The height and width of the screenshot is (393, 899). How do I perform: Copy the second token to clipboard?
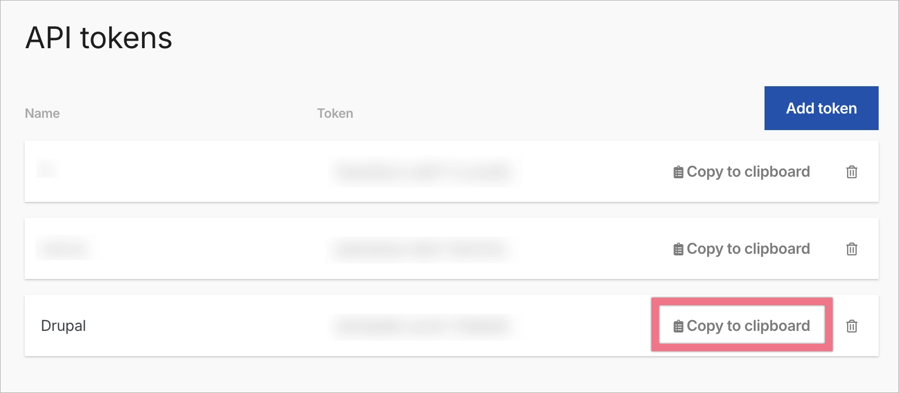coord(741,248)
